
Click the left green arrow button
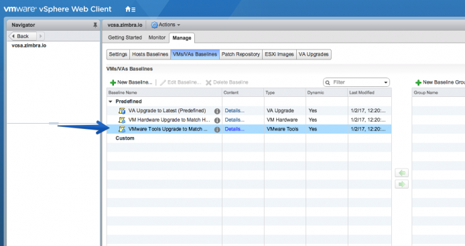pos(401,172)
